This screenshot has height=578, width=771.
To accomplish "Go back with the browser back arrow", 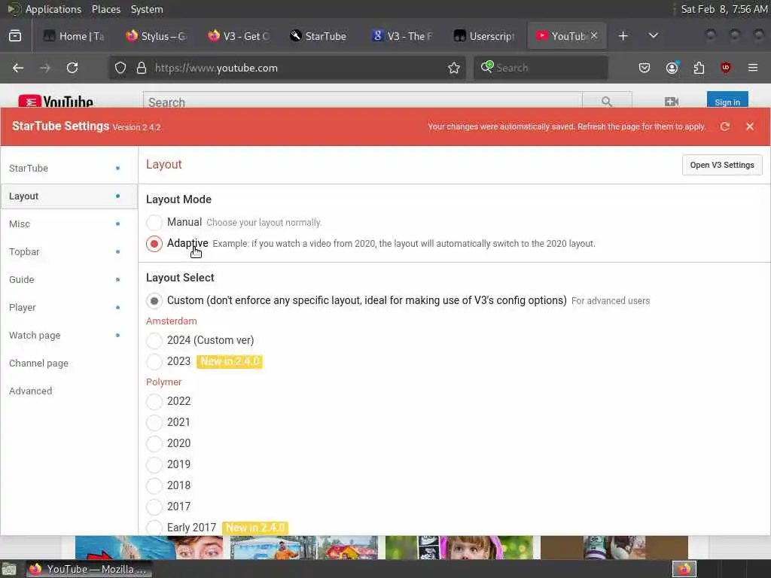I will [18, 68].
